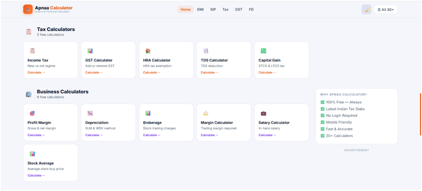Screen dimensions: 422x191
Task: Click the Salary Calculator briefcase icon
Action: [263, 114]
